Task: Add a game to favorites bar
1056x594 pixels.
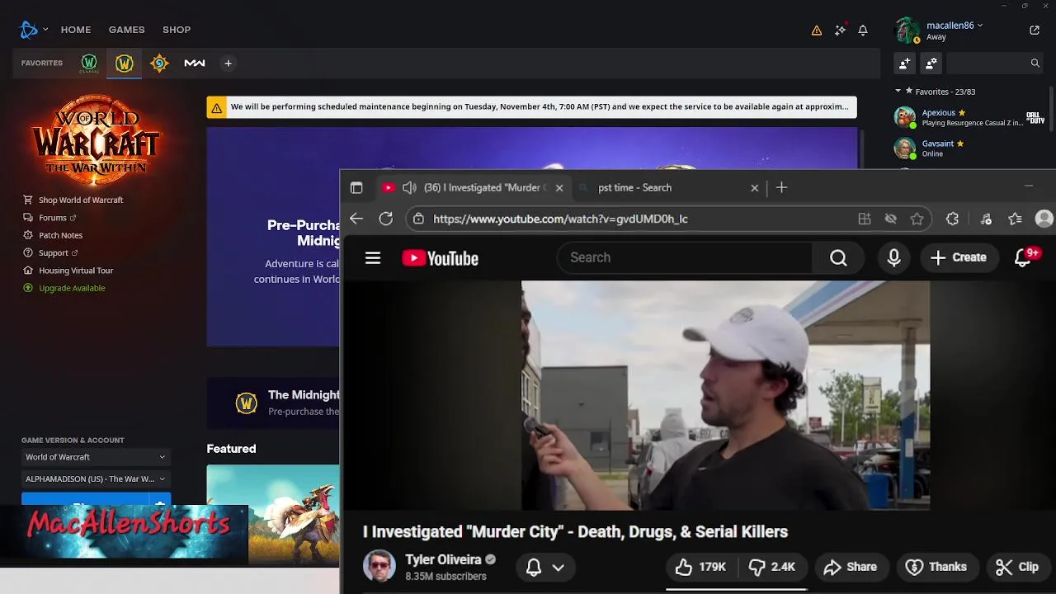Action: click(229, 63)
